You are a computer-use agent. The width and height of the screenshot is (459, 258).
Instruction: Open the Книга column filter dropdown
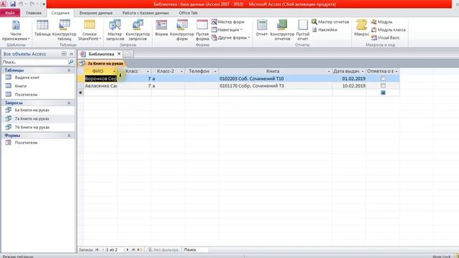328,72
